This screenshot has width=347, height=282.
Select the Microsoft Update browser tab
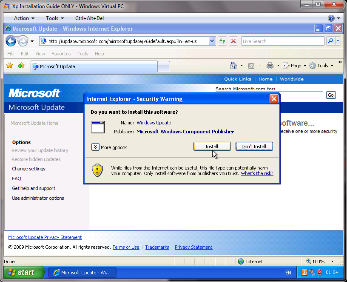94,66
